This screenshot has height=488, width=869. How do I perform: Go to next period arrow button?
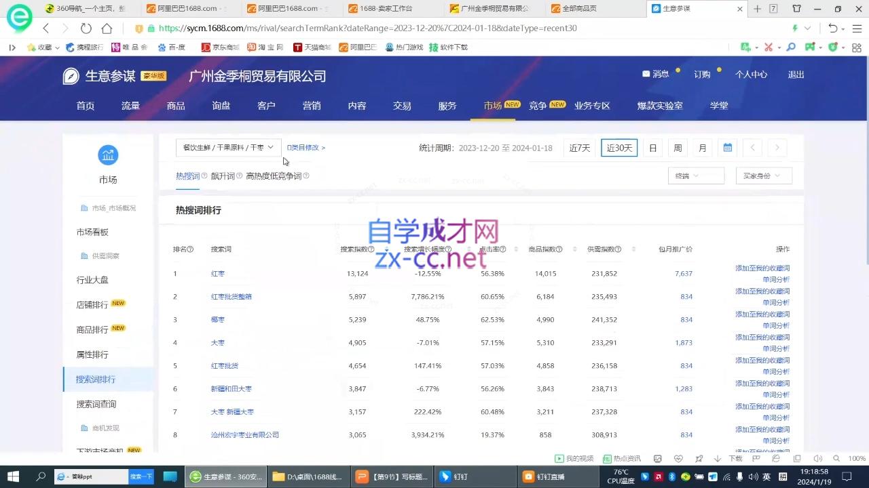[777, 148]
